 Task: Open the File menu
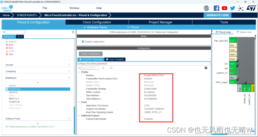[45, 8]
